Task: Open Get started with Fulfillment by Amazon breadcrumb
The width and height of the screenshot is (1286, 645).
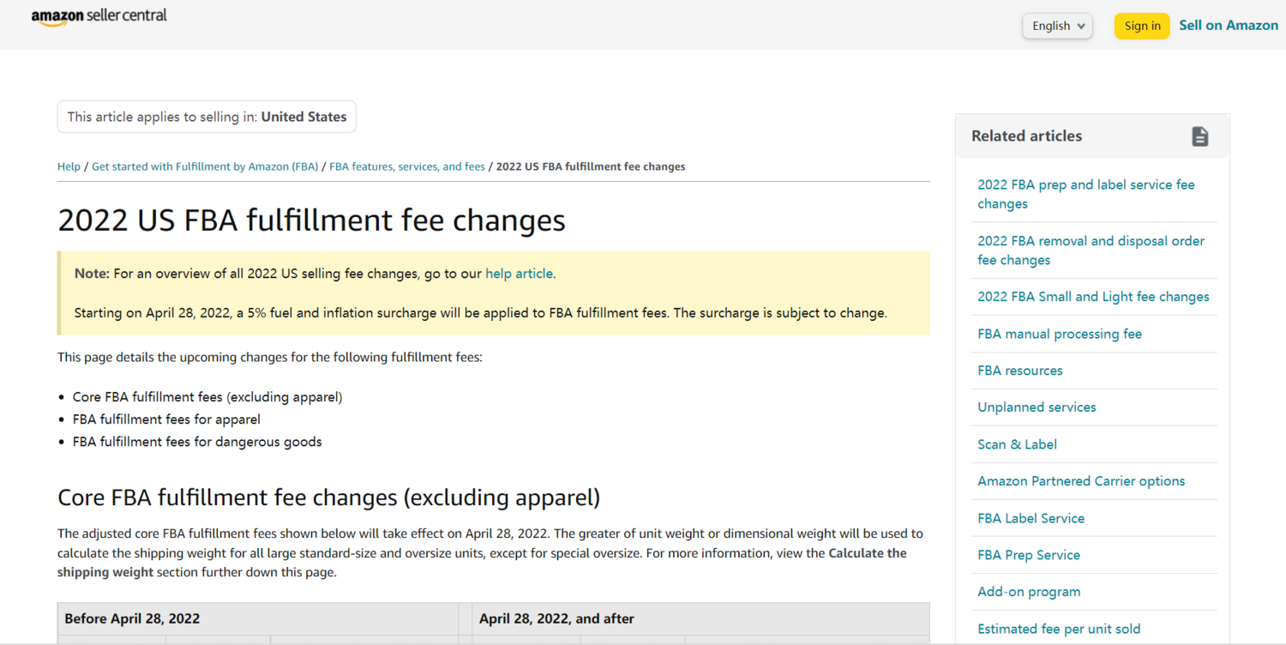Action: click(x=205, y=166)
